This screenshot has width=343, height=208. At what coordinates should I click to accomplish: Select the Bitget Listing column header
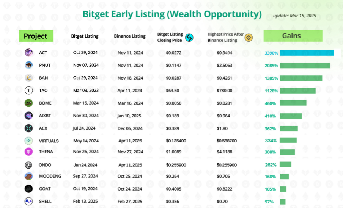point(85,36)
